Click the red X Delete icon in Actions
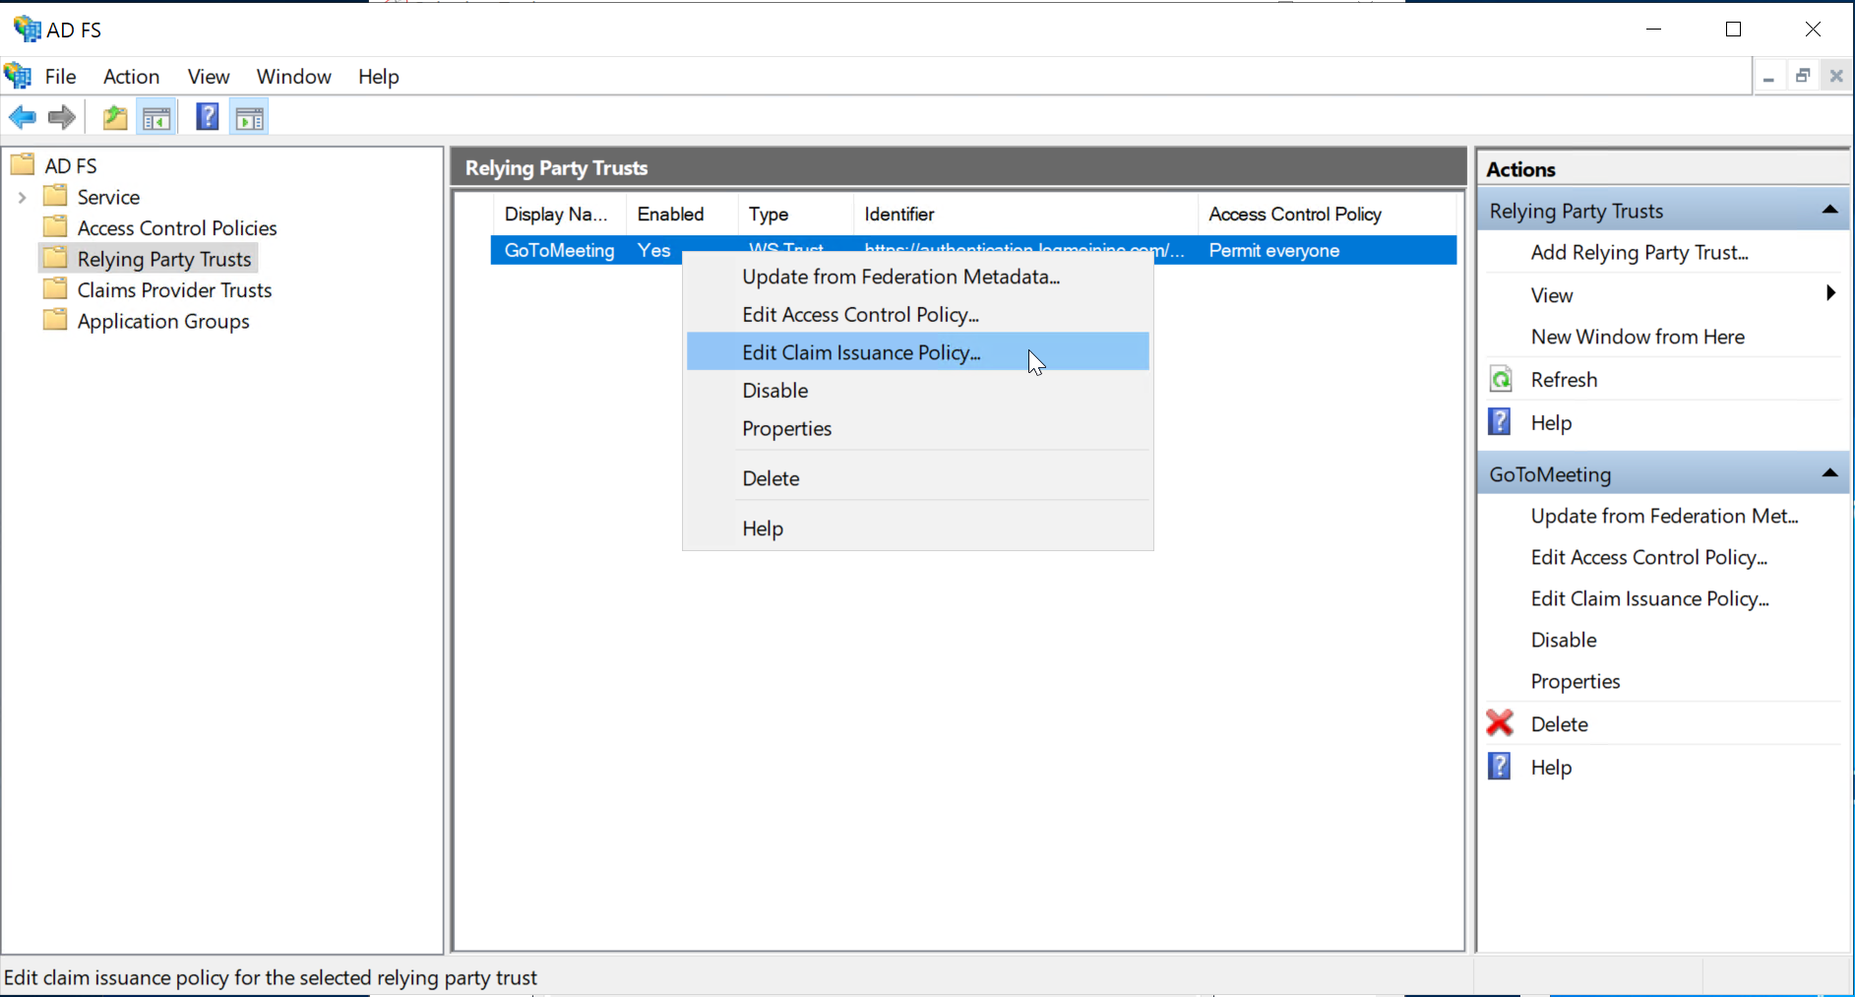Viewport: 1855px width, 997px height. tap(1500, 723)
